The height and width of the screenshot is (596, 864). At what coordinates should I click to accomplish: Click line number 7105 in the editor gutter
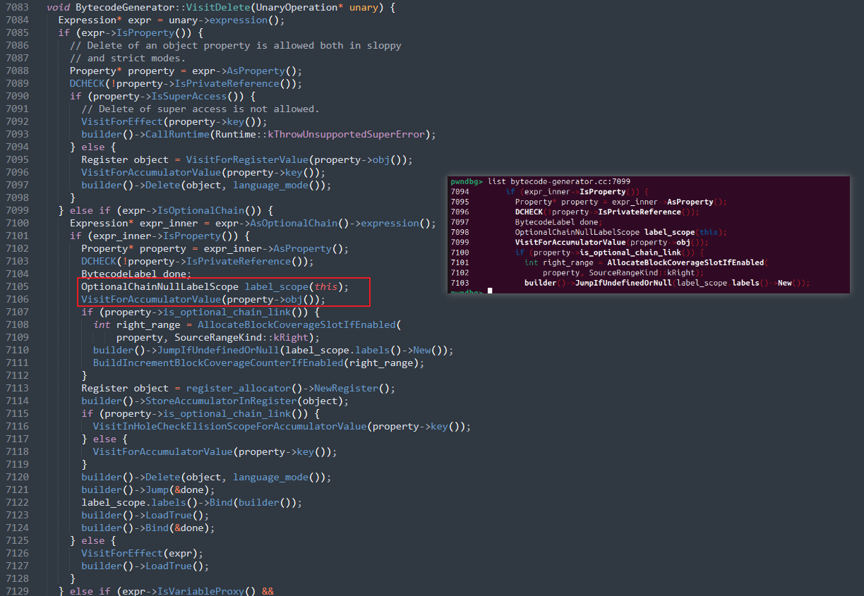coord(16,286)
